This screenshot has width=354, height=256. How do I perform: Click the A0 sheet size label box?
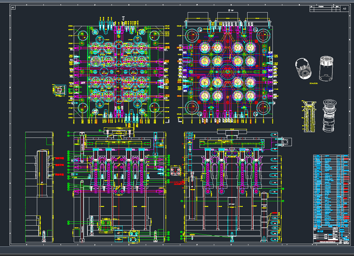tap(13, 8)
